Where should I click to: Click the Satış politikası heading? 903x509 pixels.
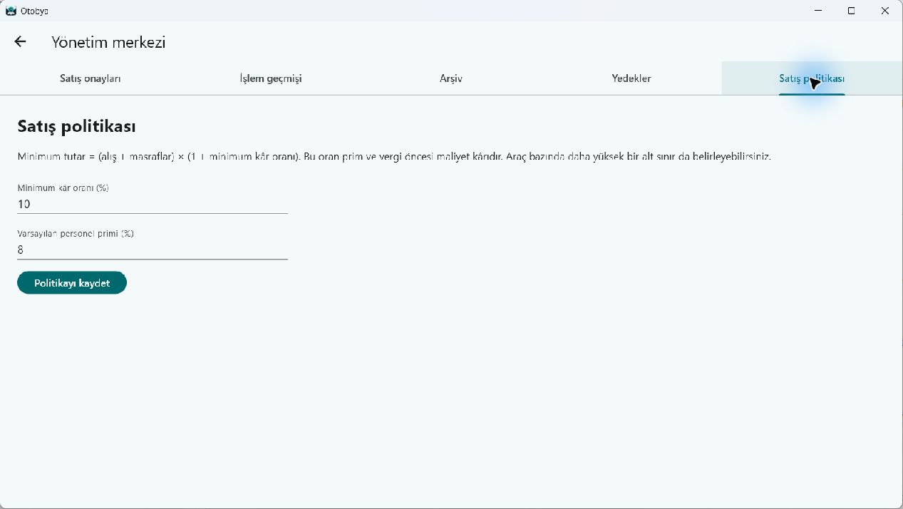point(76,126)
